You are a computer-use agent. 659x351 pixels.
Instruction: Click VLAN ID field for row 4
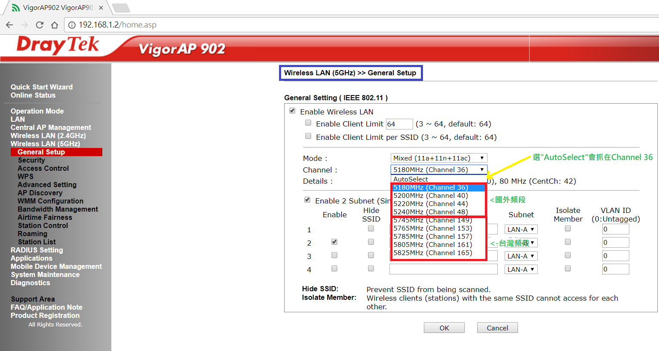(x=616, y=269)
